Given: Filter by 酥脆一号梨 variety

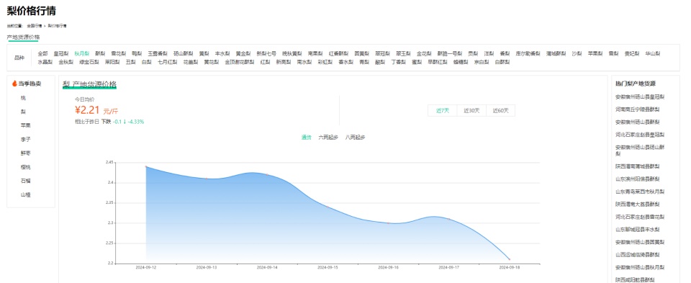Looking at the screenshot, I should pos(450,53).
